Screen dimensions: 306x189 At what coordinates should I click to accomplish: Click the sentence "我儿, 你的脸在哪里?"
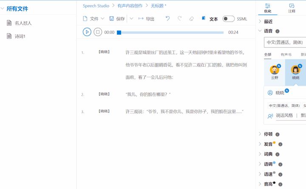point(148,94)
